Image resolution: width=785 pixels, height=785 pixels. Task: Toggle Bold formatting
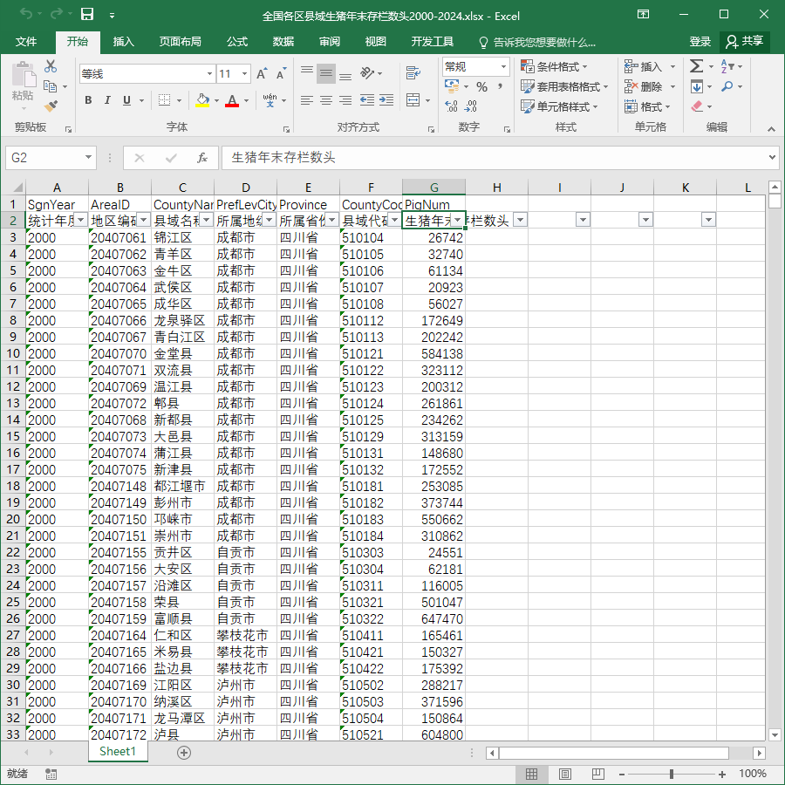pyautogui.click(x=88, y=100)
